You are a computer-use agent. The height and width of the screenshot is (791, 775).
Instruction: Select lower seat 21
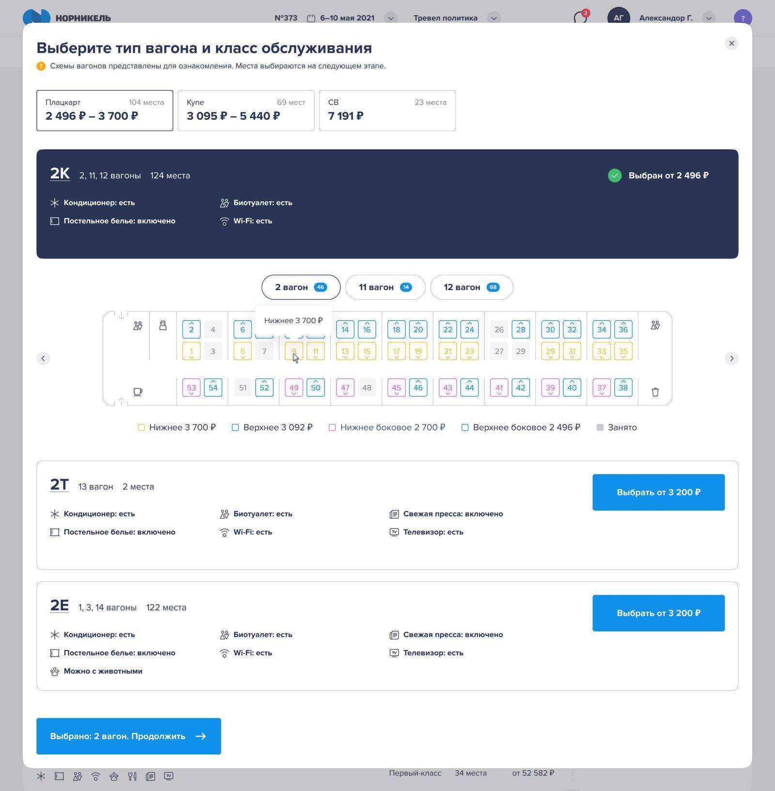tap(448, 351)
